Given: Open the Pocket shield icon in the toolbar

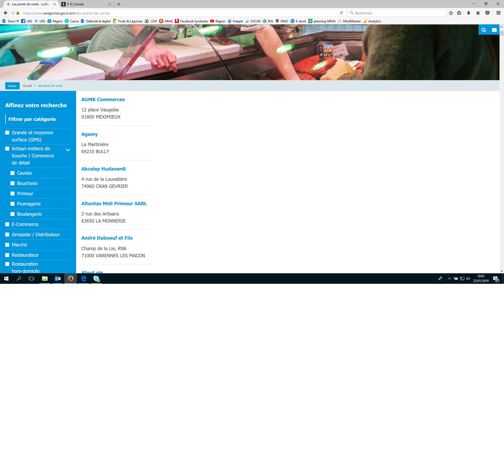Looking at the screenshot, I should point(487,13).
